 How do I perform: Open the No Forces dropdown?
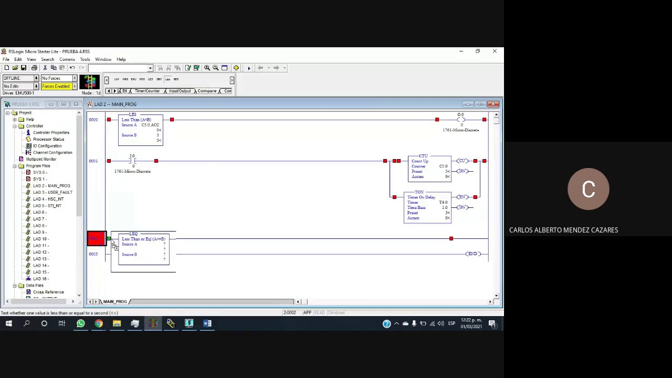click(x=75, y=78)
